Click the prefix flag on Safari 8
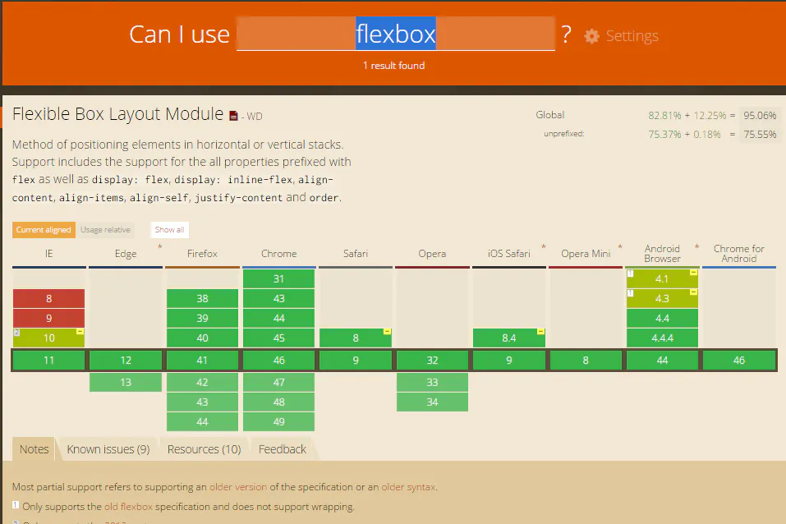The image size is (786, 524). (x=387, y=332)
